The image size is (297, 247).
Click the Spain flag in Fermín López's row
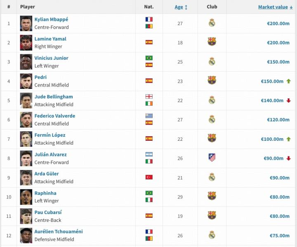[149, 139]
